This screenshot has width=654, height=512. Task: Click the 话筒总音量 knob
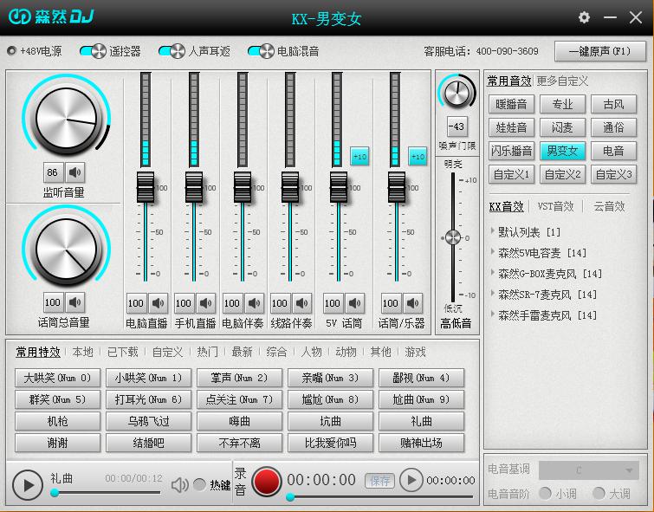(66, 250)
